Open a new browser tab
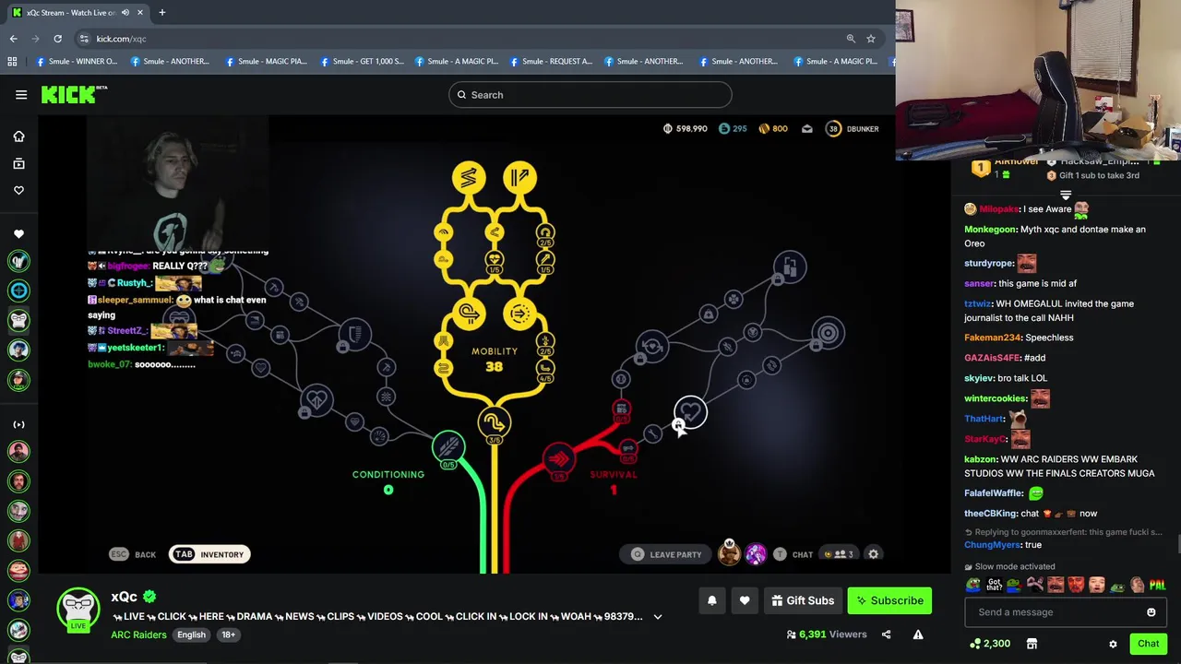 [161, 13]
